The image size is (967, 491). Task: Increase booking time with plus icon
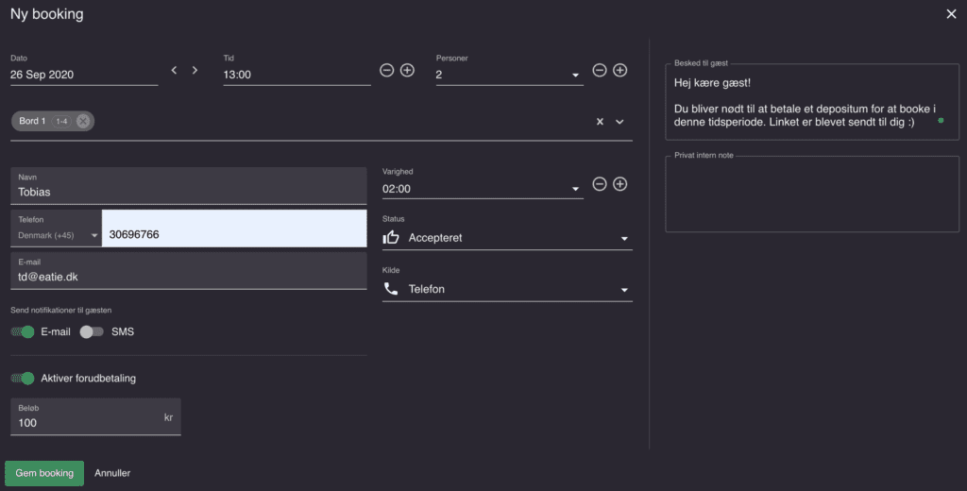[x=407, y=70]
